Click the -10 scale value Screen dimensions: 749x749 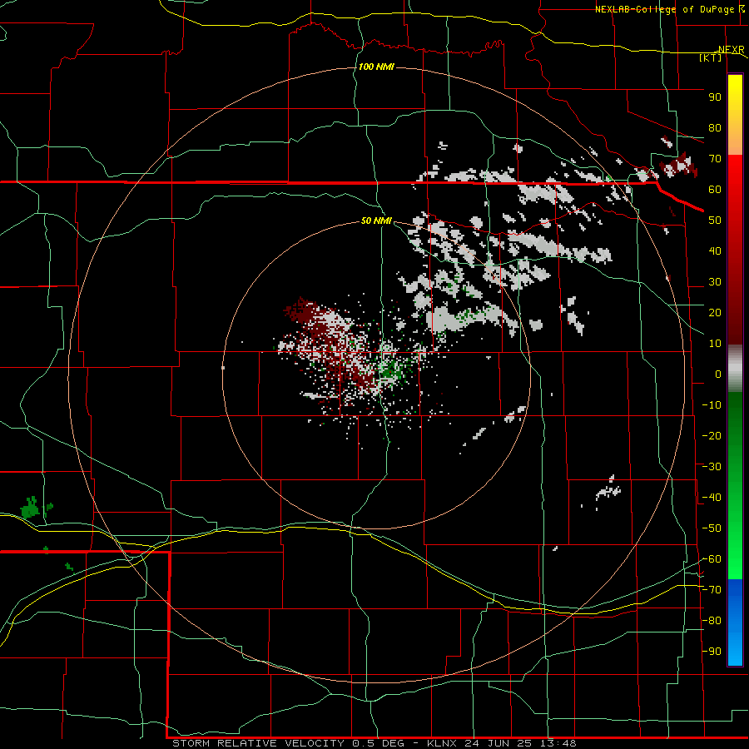click(x=712, y=405)
